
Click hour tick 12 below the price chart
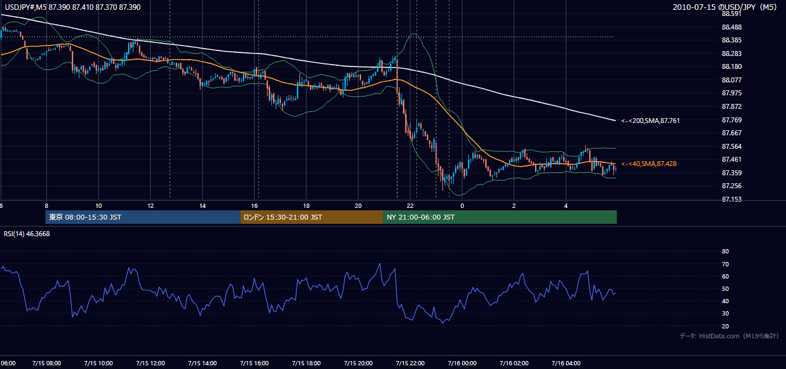pyautogui.click(x=151, y=205)
